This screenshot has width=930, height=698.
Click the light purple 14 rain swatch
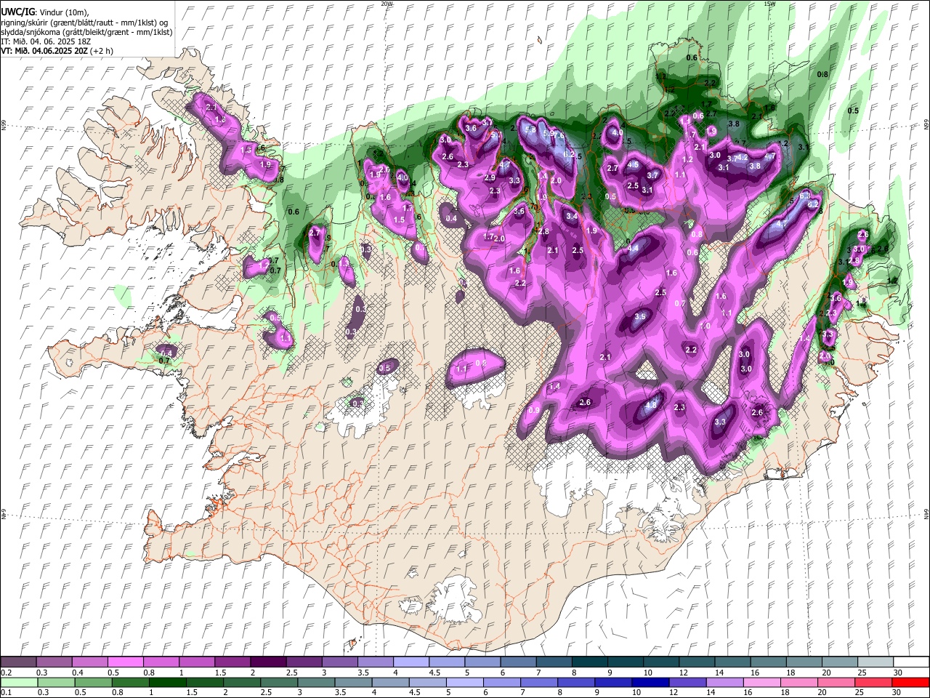[x=725, y=682]
